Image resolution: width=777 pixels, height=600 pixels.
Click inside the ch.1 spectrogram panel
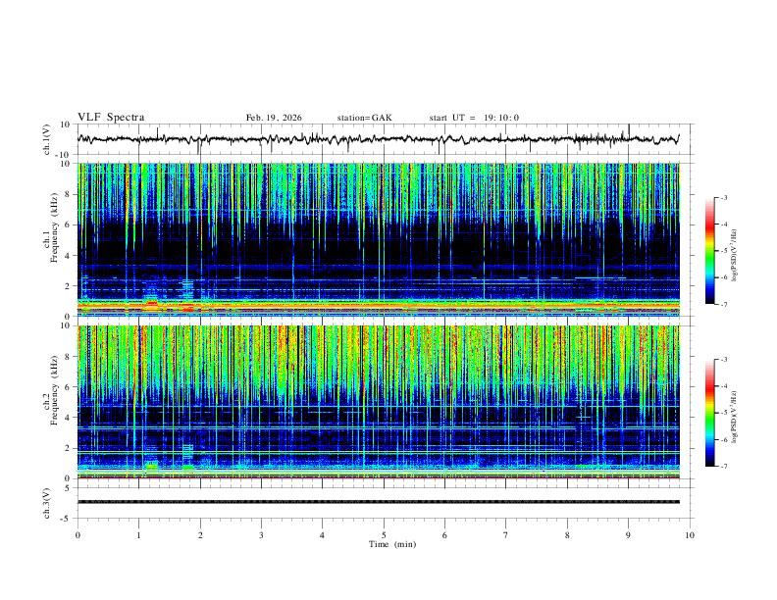[x=378, y=239]
